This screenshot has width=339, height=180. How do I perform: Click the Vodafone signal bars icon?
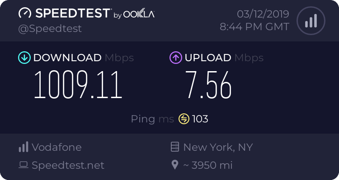point(24,147)
